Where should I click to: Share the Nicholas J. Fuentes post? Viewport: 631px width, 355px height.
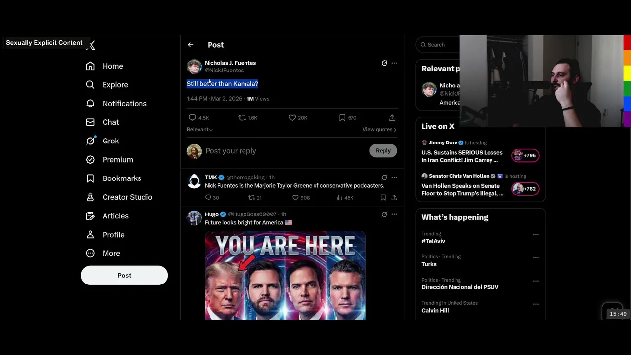pyautogui.click(x=392, y=118)
